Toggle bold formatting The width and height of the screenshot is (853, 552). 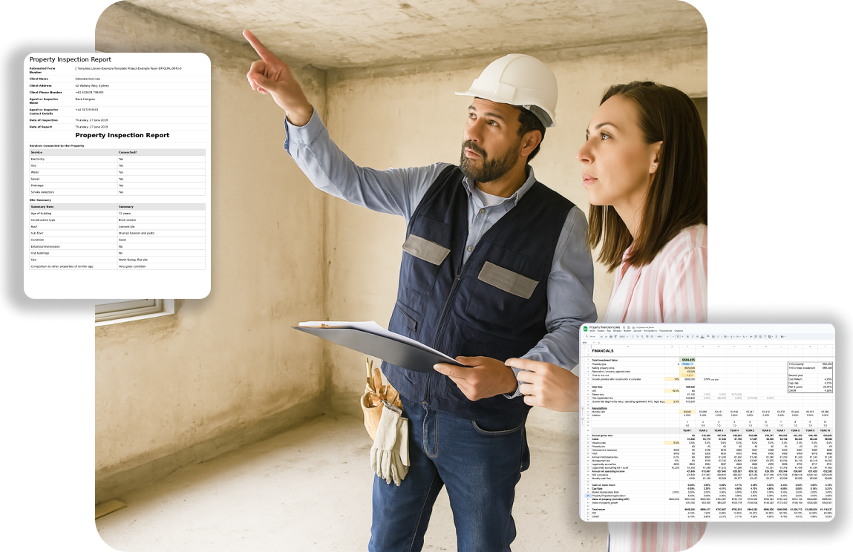click(x=687, y=337)
